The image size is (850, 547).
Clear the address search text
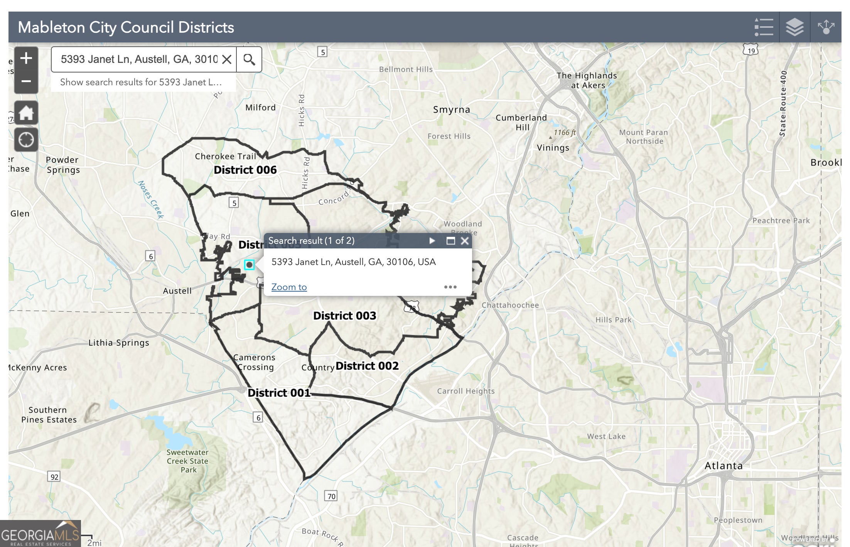click(227, 59)
